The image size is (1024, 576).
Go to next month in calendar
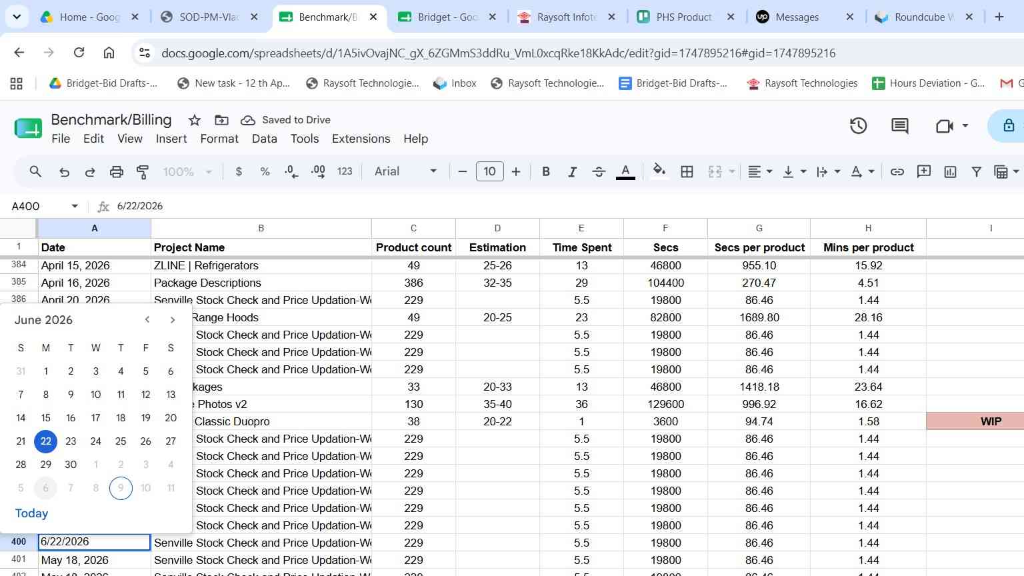pyautogui.click(x=173, y=320)
